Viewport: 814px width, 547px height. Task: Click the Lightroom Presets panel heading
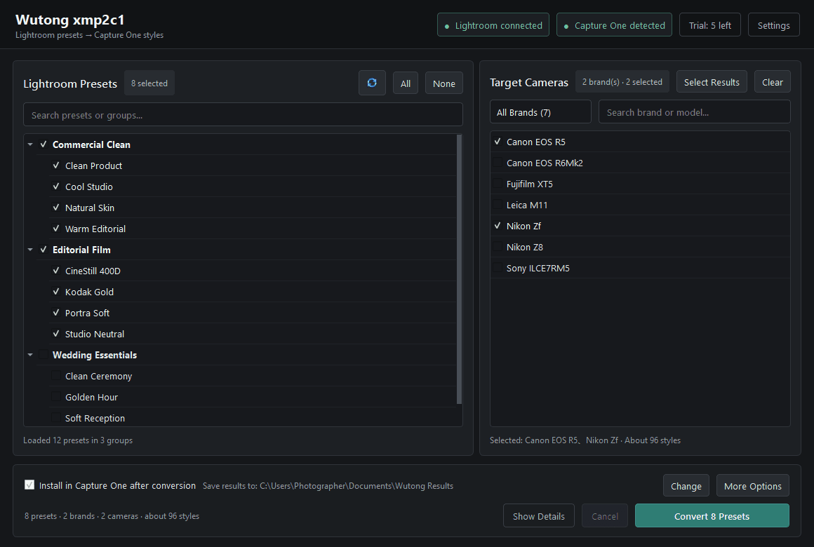[70, 83]
